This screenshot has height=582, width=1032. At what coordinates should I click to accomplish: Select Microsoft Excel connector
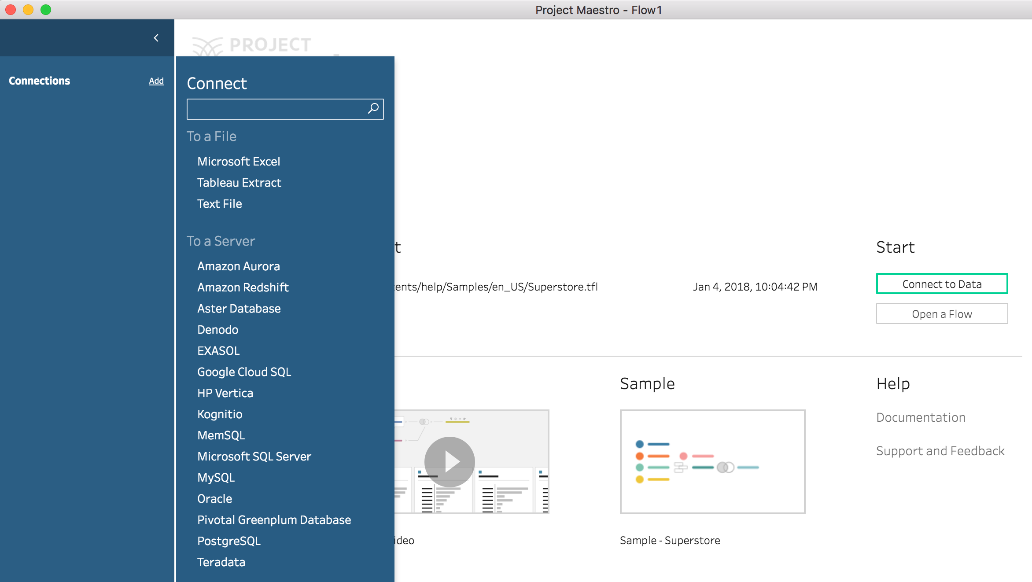[x=238, y=162]
